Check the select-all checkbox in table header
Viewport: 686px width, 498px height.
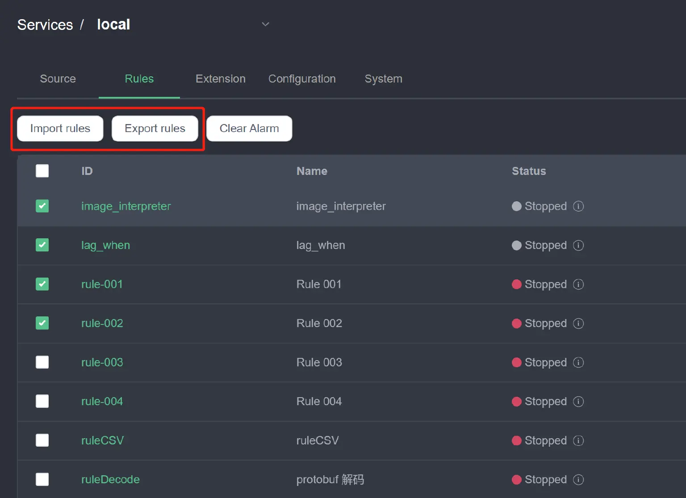pos(42,171)
